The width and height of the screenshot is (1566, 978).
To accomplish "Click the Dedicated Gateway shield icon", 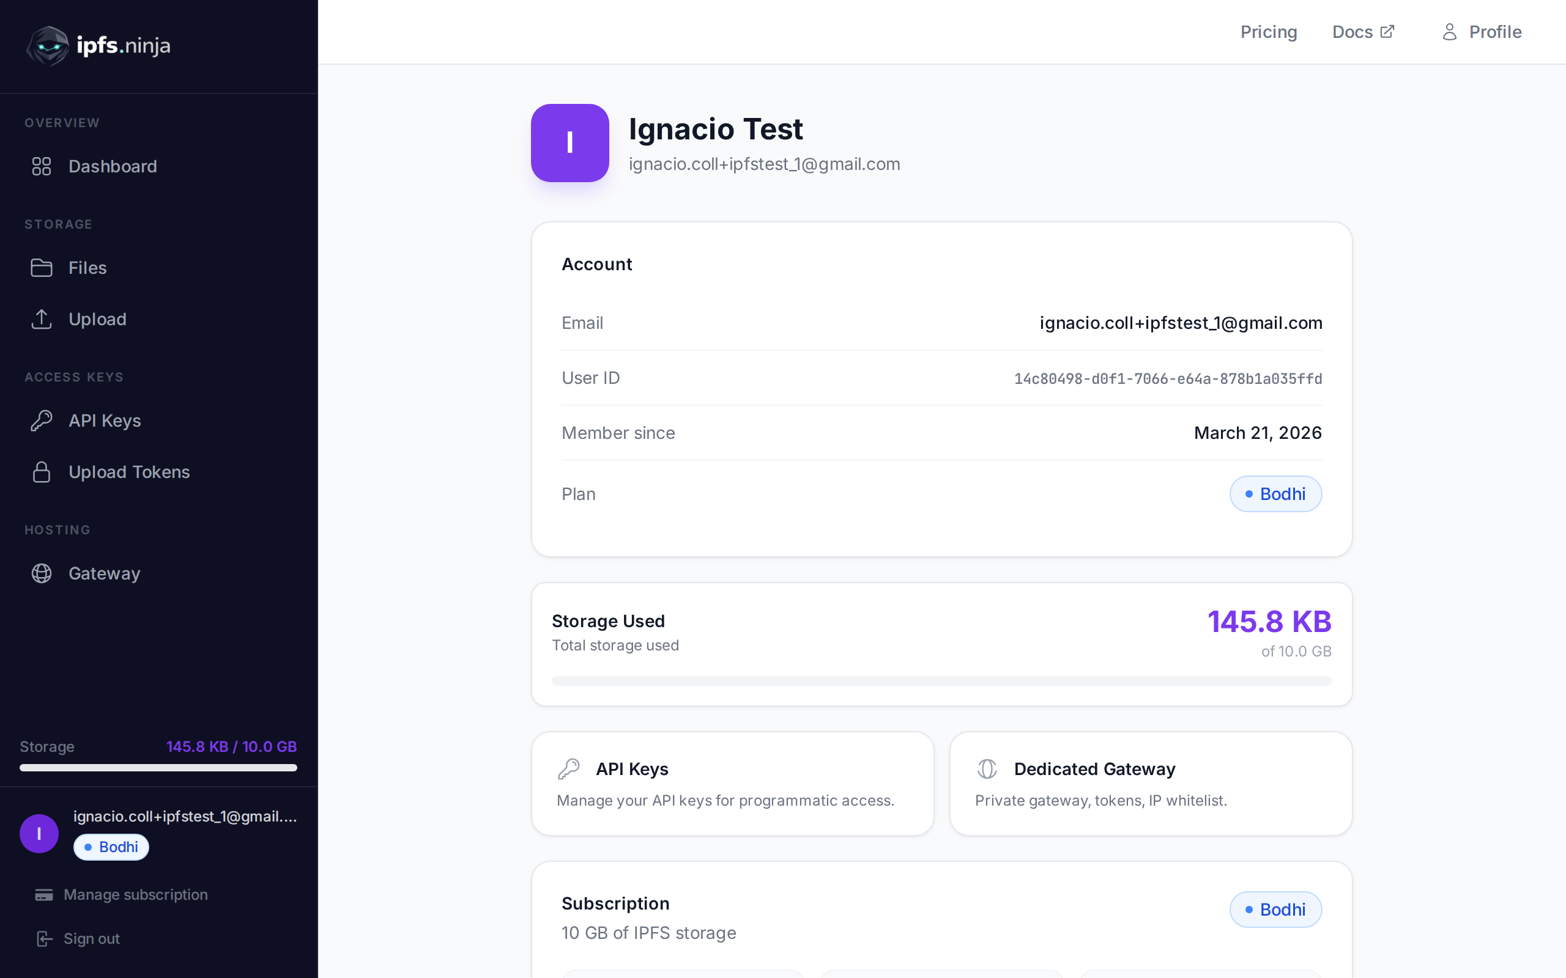I will pos(987,768).
